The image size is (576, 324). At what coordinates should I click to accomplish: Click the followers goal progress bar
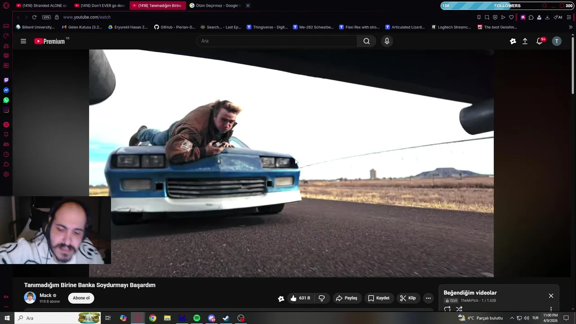(507, 6)
